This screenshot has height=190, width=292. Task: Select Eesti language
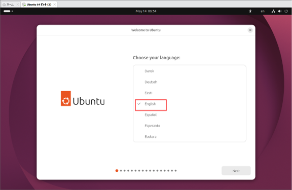point(190,93)
